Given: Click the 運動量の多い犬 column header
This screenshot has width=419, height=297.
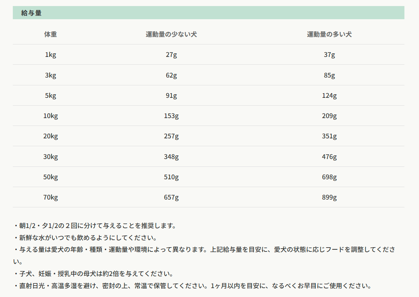Looking at the screenshot, I should 329,35.
